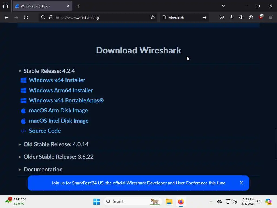Click Apple logo beside macOS Intel Disk Image
Screen dimensions: 277x208
pos(23,121)
